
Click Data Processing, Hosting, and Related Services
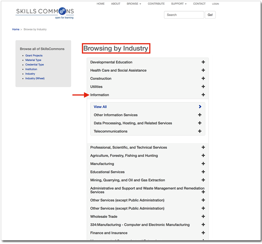coord(133,123)
